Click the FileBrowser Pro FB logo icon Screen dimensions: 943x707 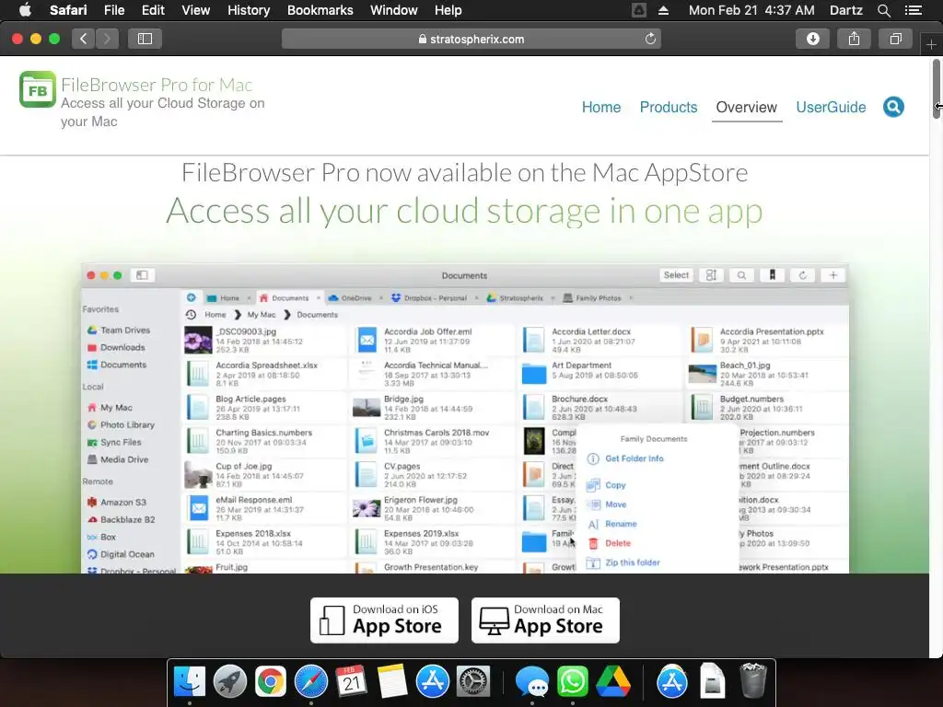[37, 89]
